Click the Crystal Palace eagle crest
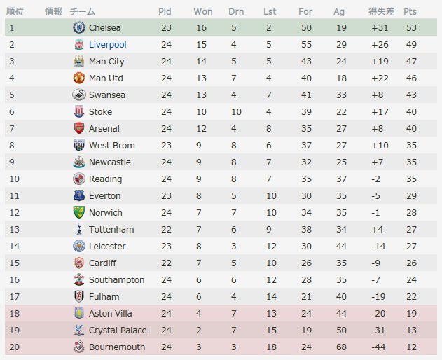Screen dimensions: 442x360 coord(79,330)
